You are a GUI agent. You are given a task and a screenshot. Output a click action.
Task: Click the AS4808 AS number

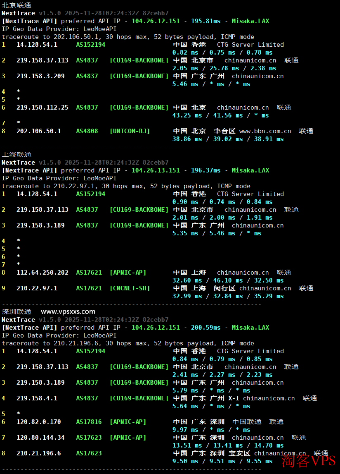pyautogui.click(x=87, y=131)
